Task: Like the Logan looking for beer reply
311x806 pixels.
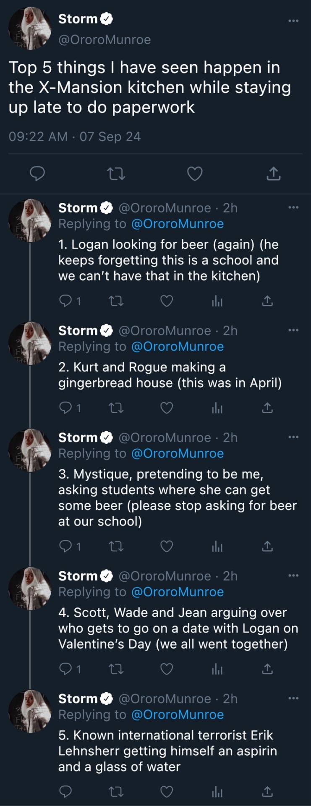Action: (x=167, y=301)
